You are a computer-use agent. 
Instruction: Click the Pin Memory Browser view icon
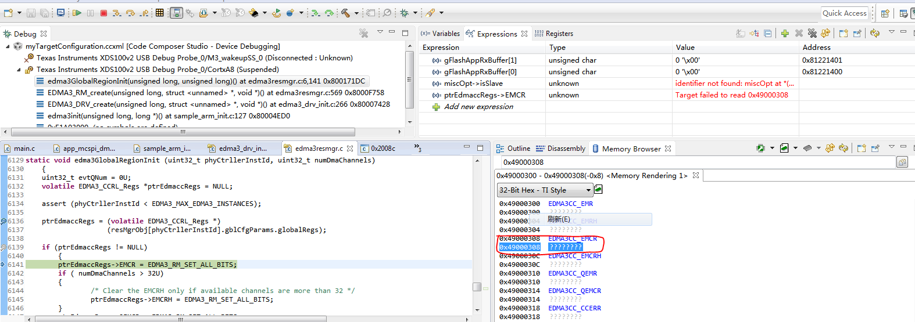pyautogui.click(x=875, y=149)
